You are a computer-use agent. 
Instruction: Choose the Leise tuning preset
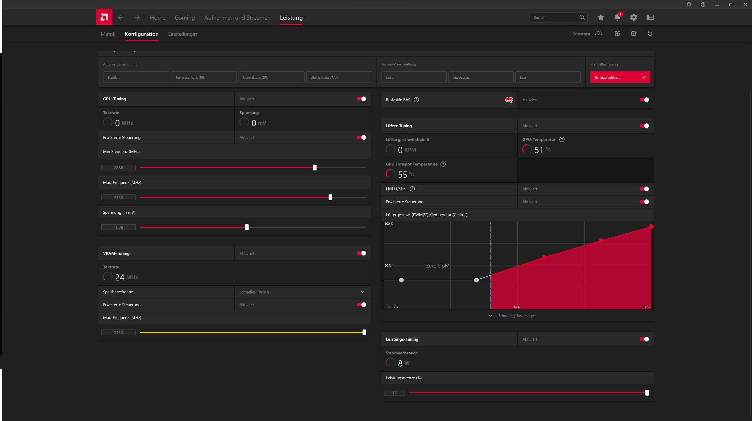click(x=414, y=77)
